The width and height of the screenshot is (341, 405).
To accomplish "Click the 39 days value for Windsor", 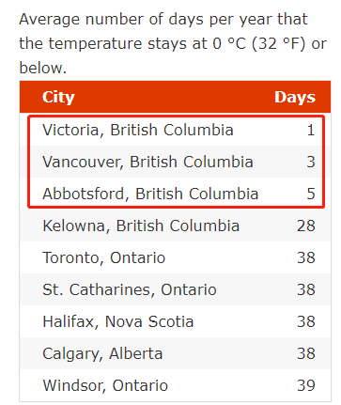I will 306,385.
